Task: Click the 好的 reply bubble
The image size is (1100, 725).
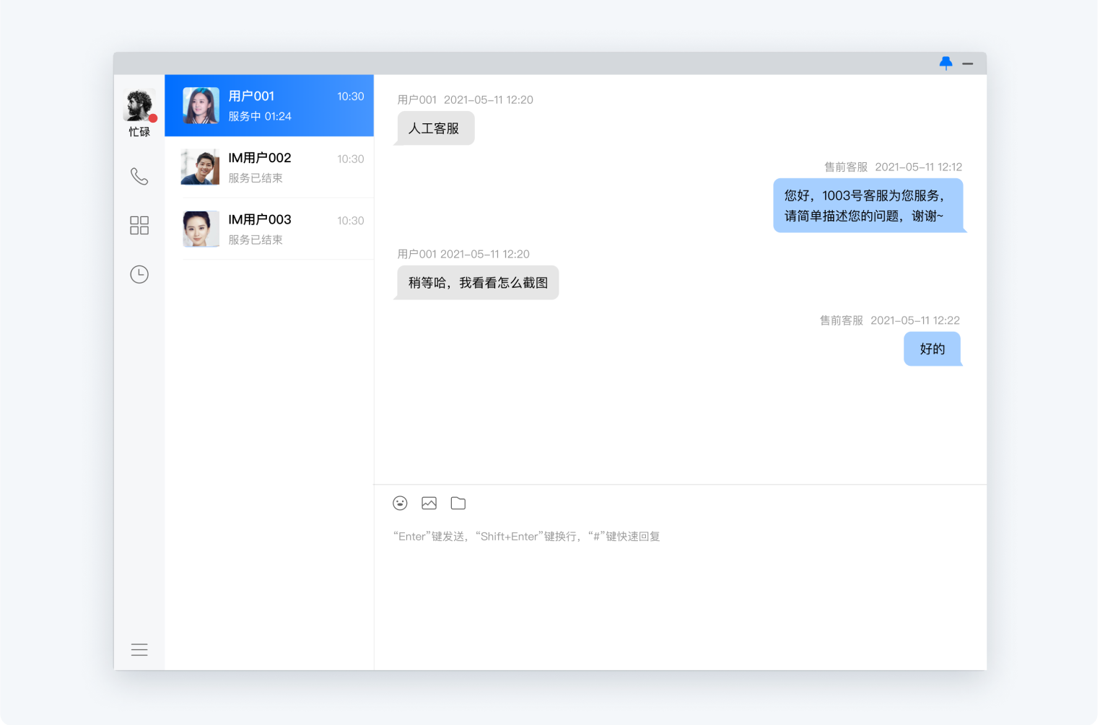Action: [933, 349]
